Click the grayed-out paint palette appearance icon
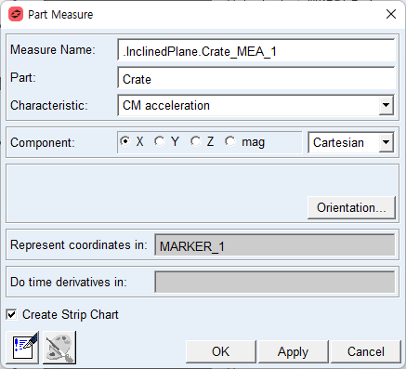 tap(59, 348)
